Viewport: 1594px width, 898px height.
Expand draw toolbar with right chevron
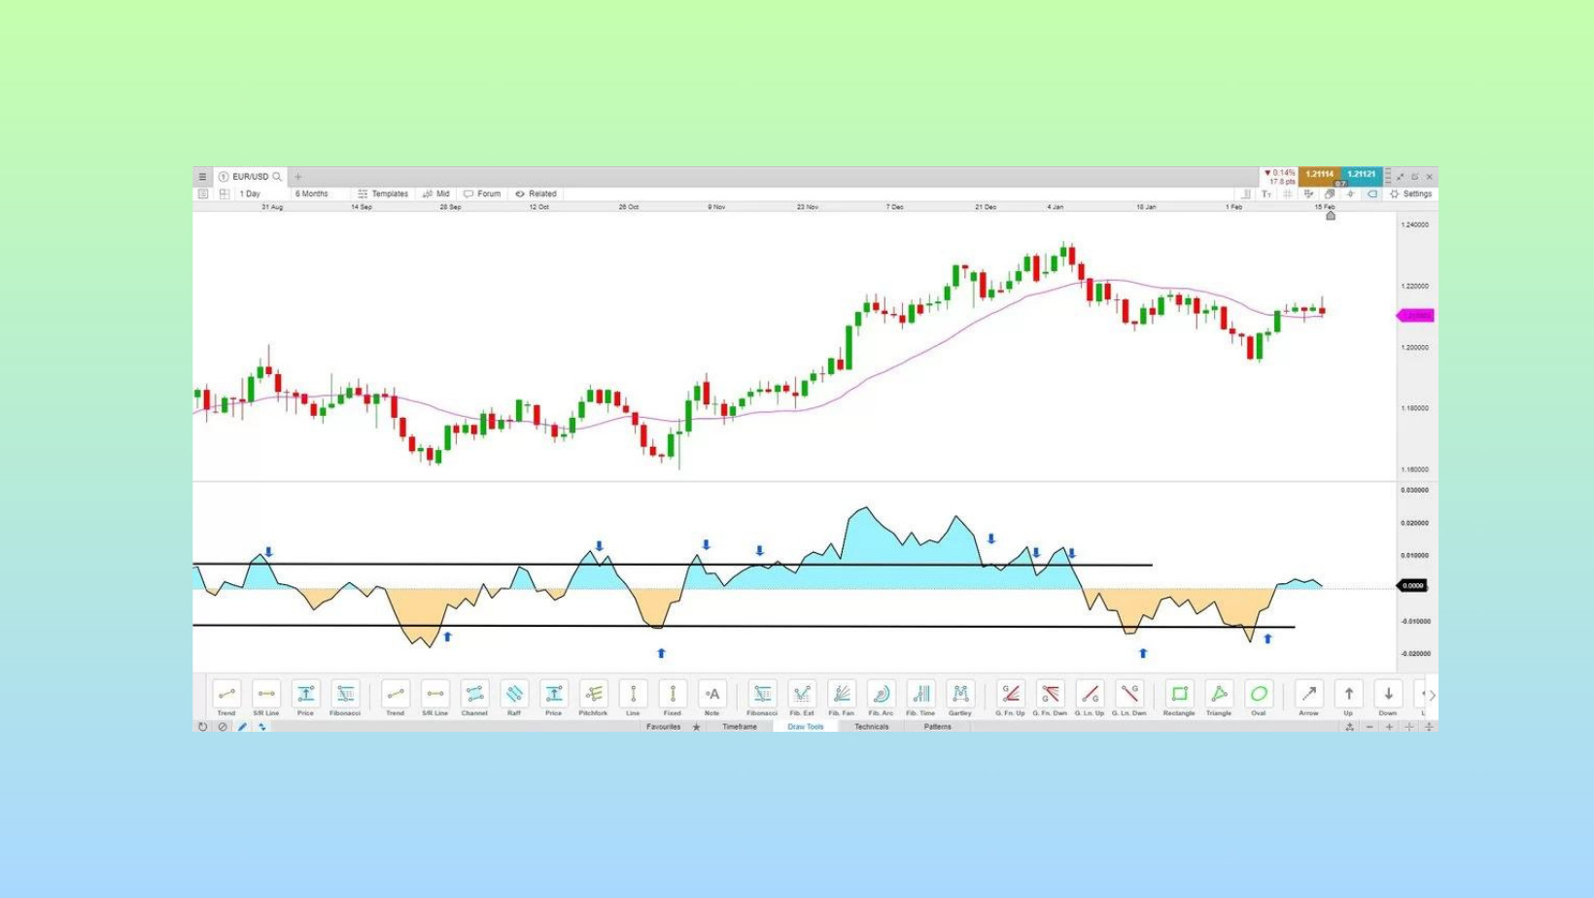1432,696
